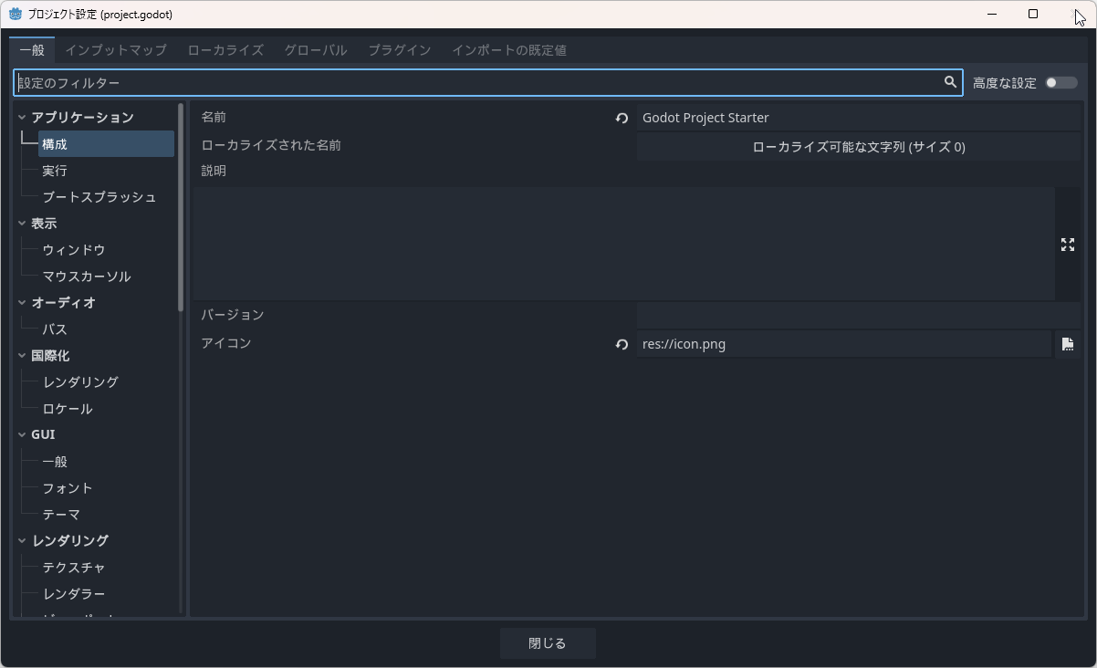Screen dimensions: 1097x668
Task: Select ウィンドウ in the settings tree
Action: coord(74,250)
